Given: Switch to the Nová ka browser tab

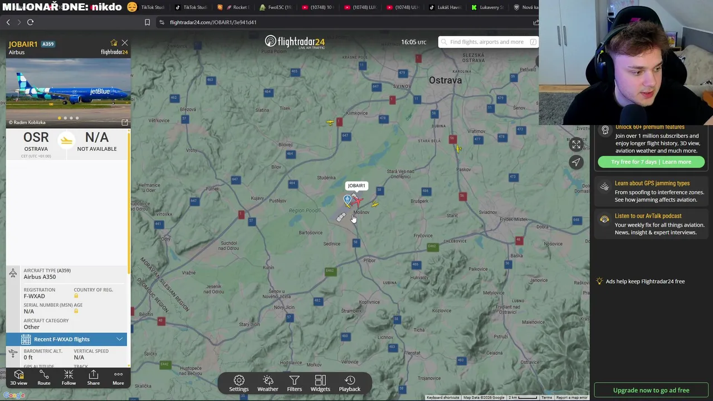Looking at the screenshot, I should pos(525,7).
